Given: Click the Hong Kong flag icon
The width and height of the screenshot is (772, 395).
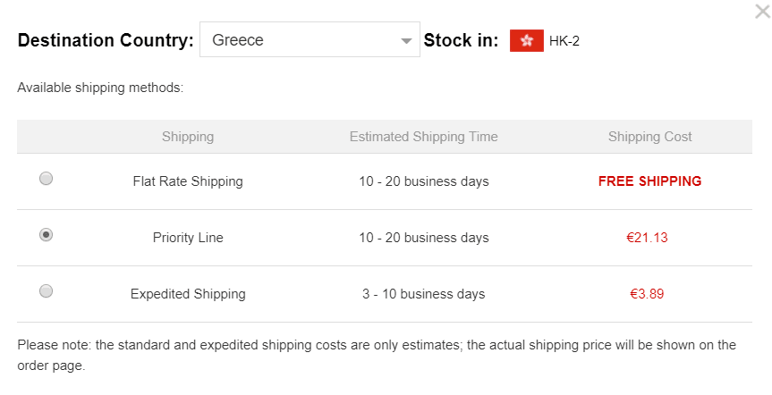Looking at the screenshot, I should click(x=526, y=40).
